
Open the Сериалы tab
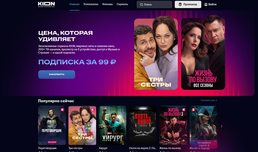point(122,4)
